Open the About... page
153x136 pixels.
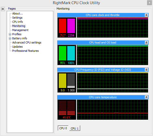(x=17, y=13)
